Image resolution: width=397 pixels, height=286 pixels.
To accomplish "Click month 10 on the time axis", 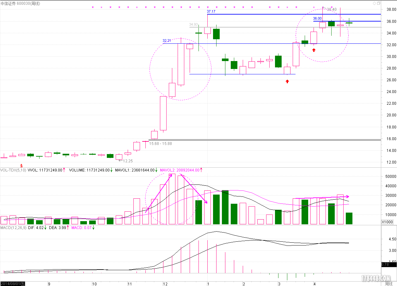I will pos(94,284).
